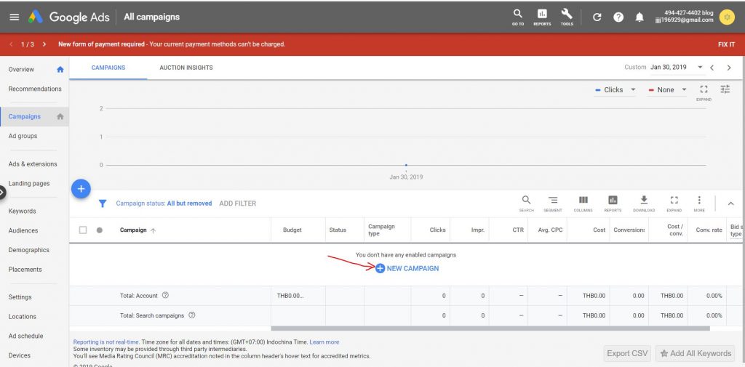The image size is (745, 367).
Task: Click Add Filter
Action: coord(238,203)
